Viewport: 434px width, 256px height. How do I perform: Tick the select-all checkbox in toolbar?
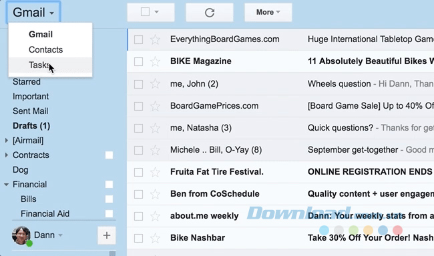coord(146,12)
